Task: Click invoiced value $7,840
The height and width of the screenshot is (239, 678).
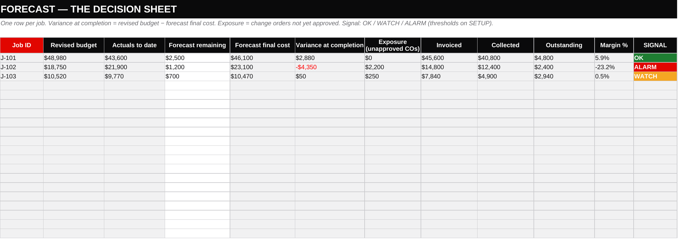Action: tap(449, 76)
